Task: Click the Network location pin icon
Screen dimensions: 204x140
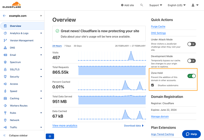Action: click(x=5, y=120)
